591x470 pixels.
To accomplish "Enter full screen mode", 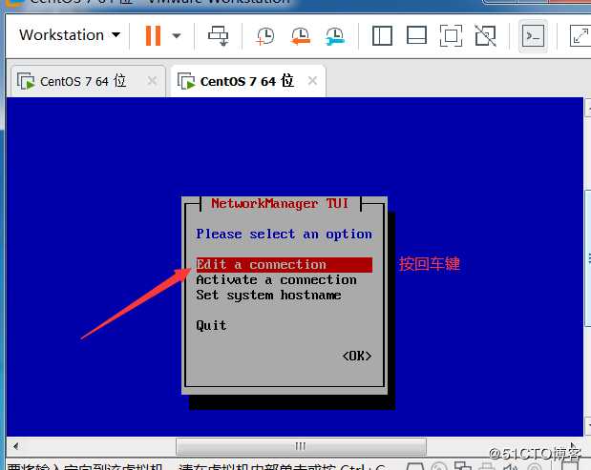I will point(451,35).
